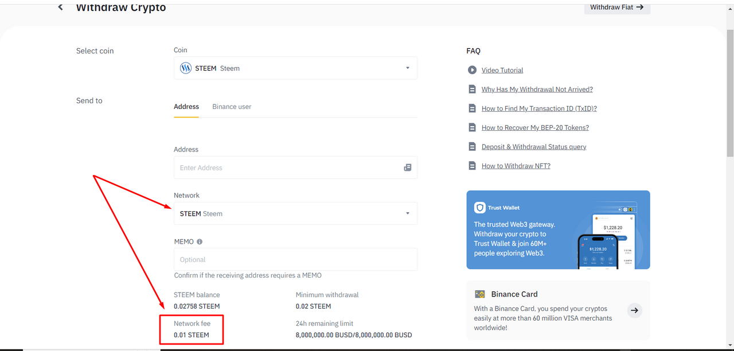Click the Withdraw Crypto page title
Viewport: 734px width, 351px height.
[121, 7]
